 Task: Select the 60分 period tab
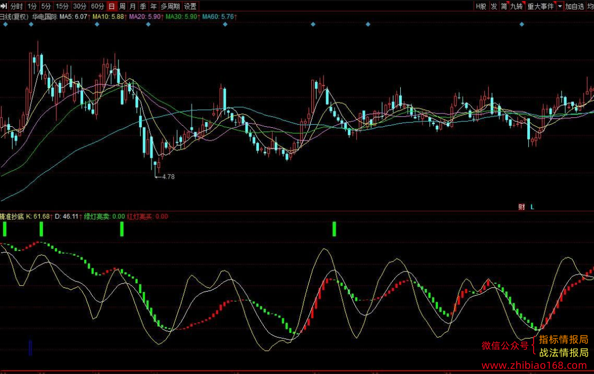pyautogui.click(x=98, y=6)
